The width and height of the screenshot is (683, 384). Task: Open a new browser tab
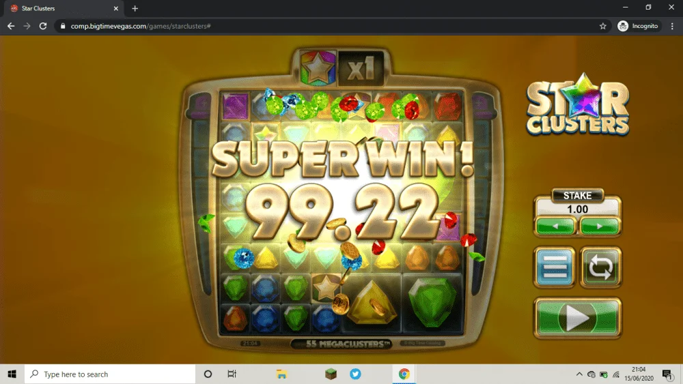click(x=135, y=8)
